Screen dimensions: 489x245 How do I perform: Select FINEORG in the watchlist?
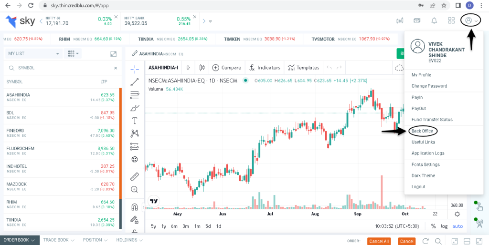tap(61, 133)
